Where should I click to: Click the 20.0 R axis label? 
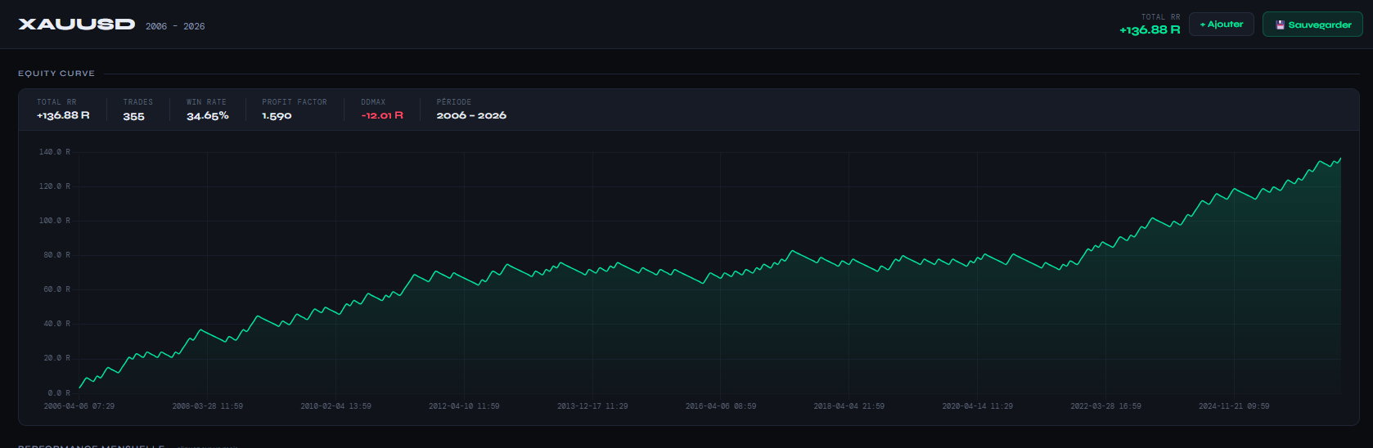click(56, 358)
